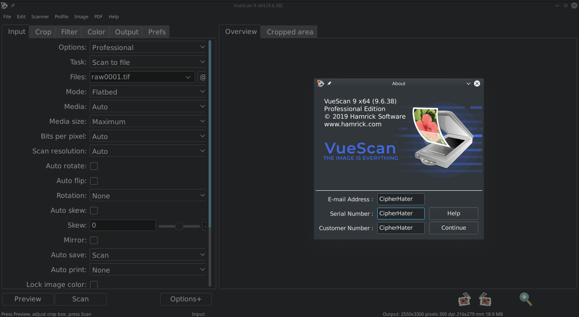Click Continue button in About dialog
Viewport: 579px width, 317px height.
(x=454, y=228)
